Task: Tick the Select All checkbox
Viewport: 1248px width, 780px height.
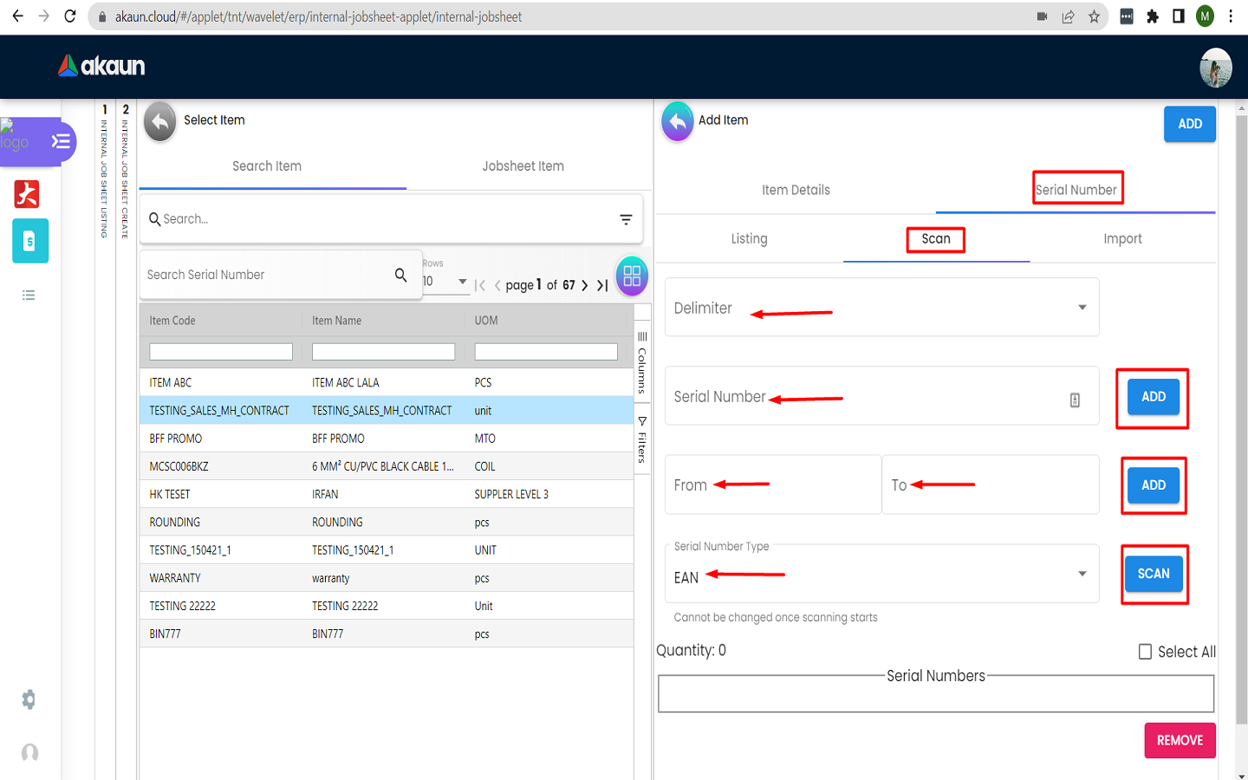Action: coord(1145,652)
